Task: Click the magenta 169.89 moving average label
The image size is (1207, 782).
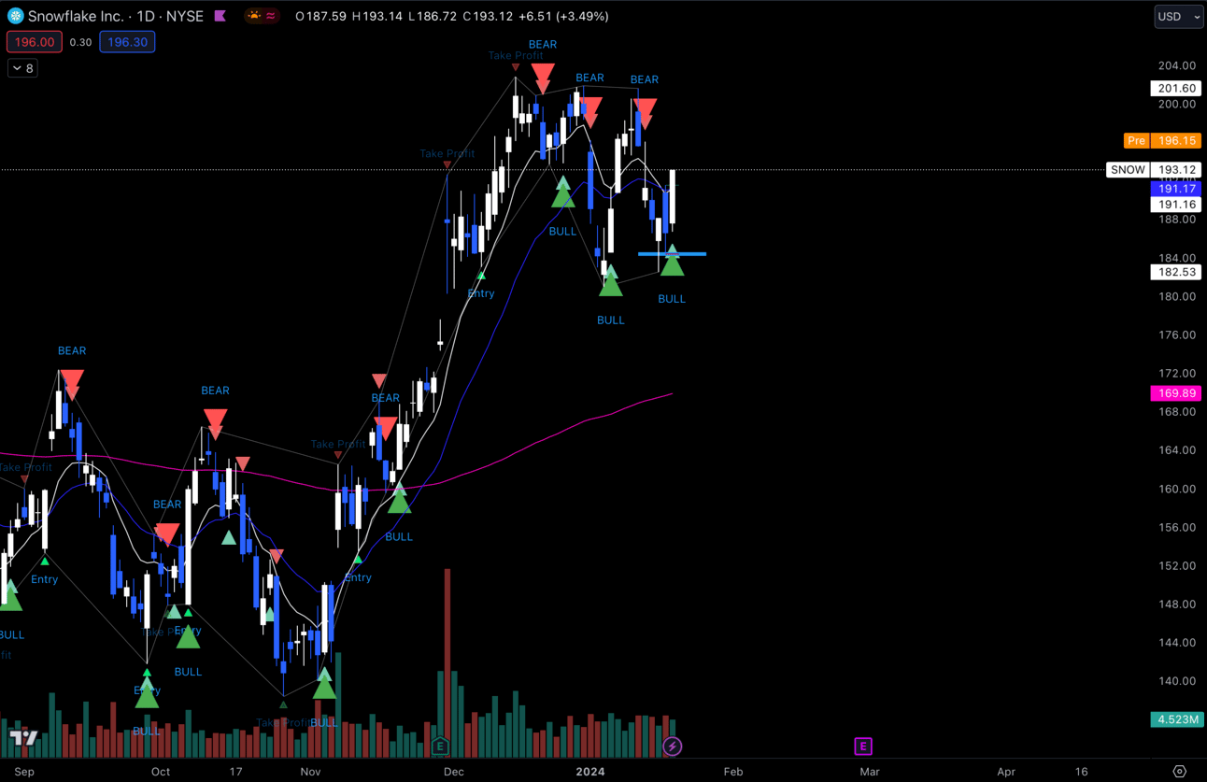Action: pyautogui.click(x=1175, y=393)
